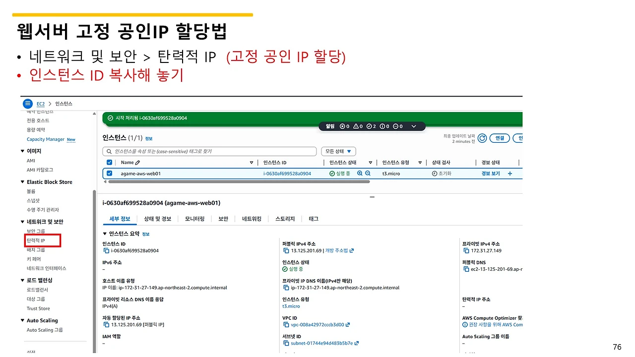The image size is (635, 357).
Task: Toggle the select-all instances checkbox
Action: point(110,162)
